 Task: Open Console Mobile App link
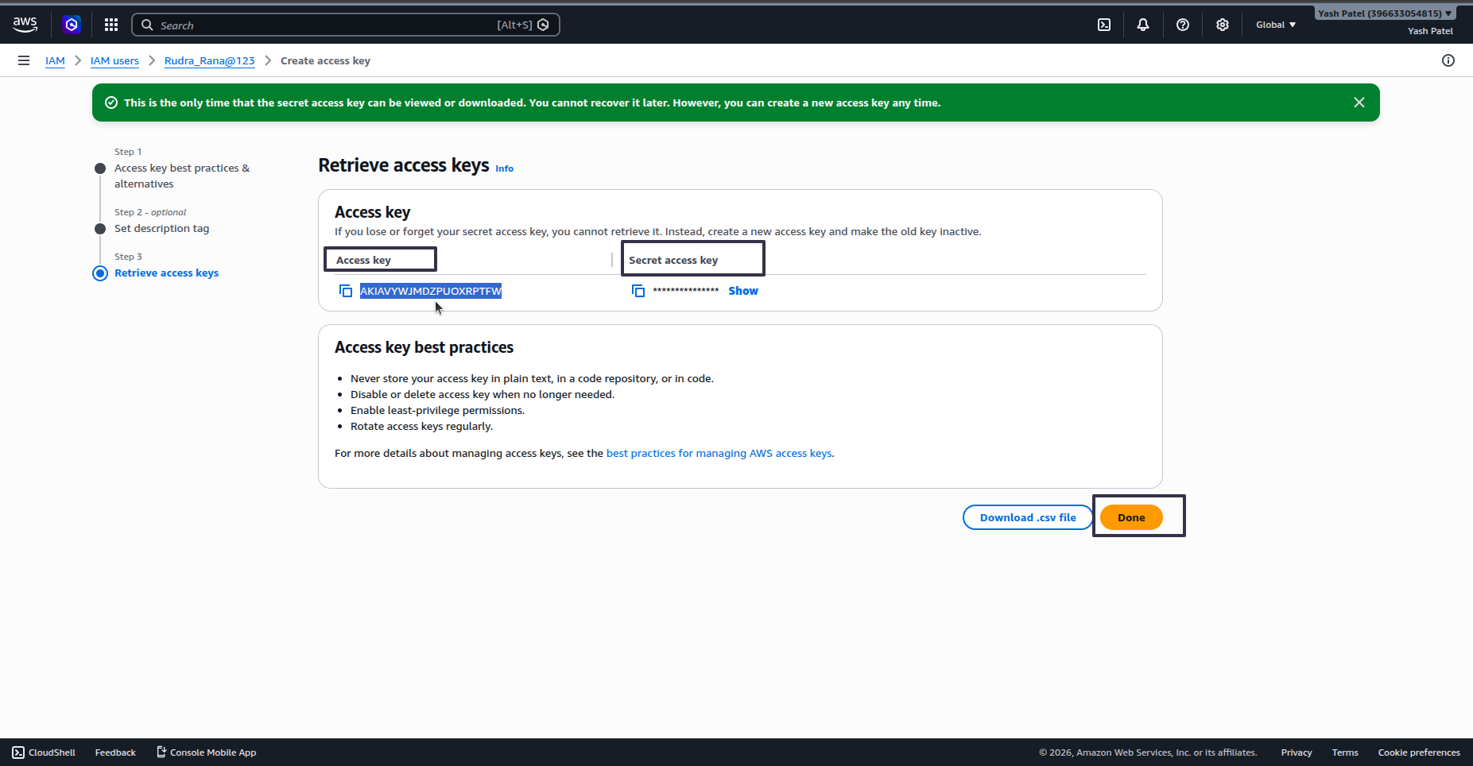(x=206, y=752)
